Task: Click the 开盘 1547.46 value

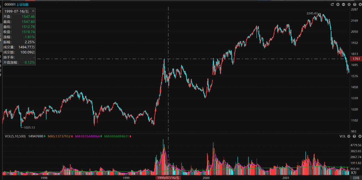Action: pyautogui.click(x=28, y=17)
